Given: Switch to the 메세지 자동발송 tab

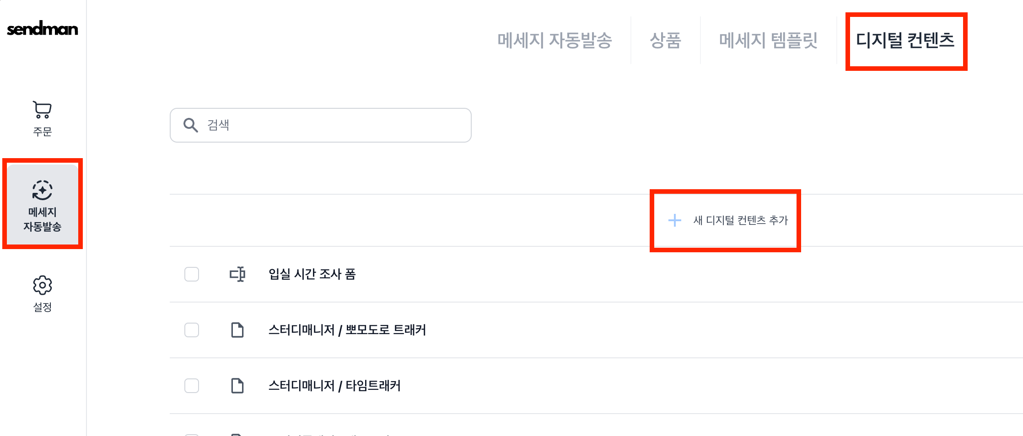Looking at the screenshot, I should point(555,40).
